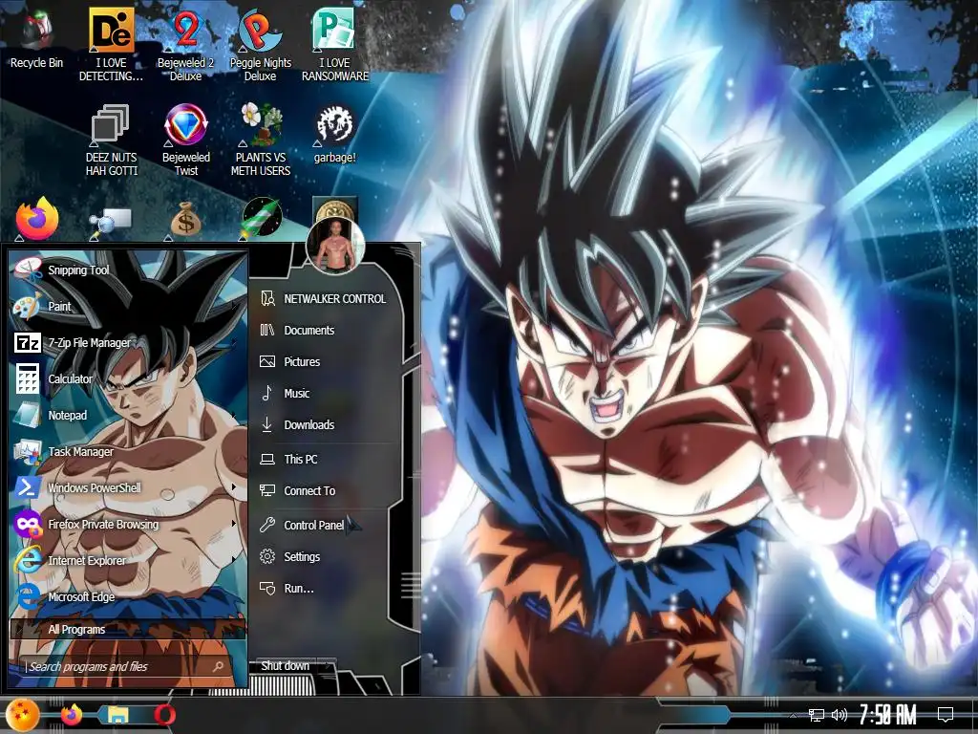Open Firefox from the taskbar

click(72, 715)
